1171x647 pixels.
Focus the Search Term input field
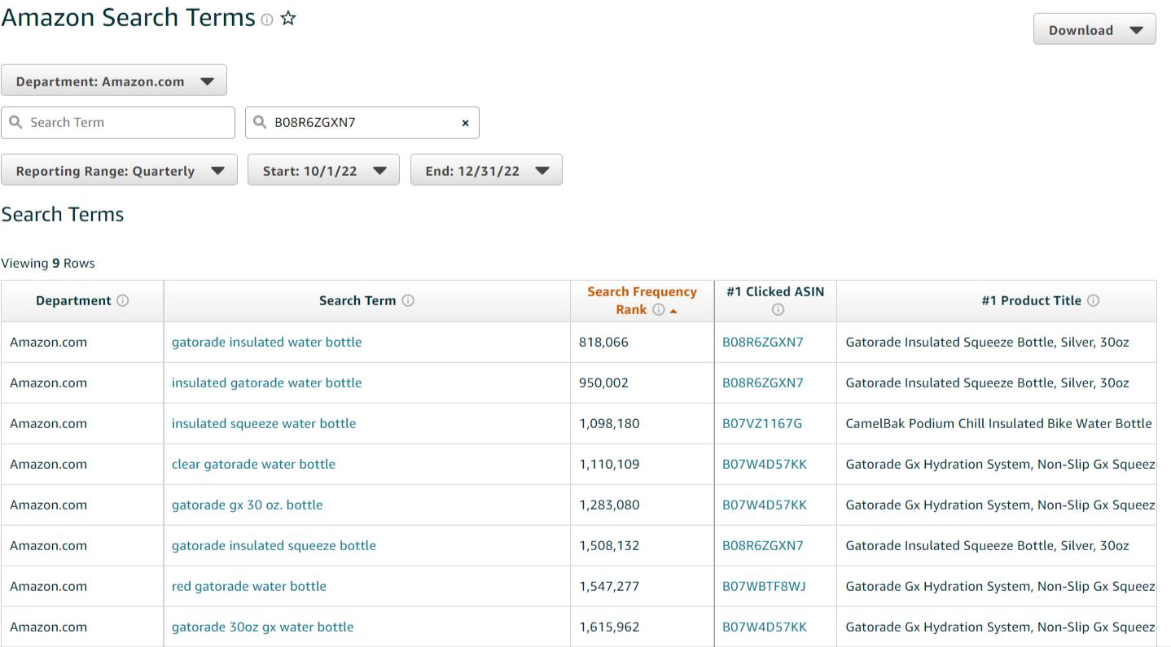(118, 122)
